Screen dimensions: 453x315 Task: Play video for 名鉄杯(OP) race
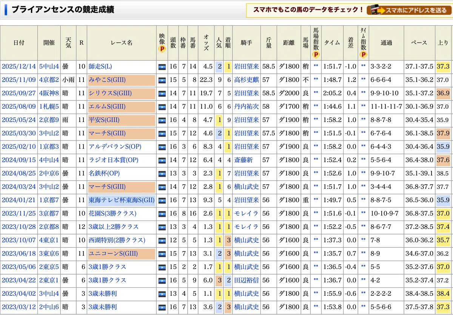pyautogui.click(x=162, y=174)
